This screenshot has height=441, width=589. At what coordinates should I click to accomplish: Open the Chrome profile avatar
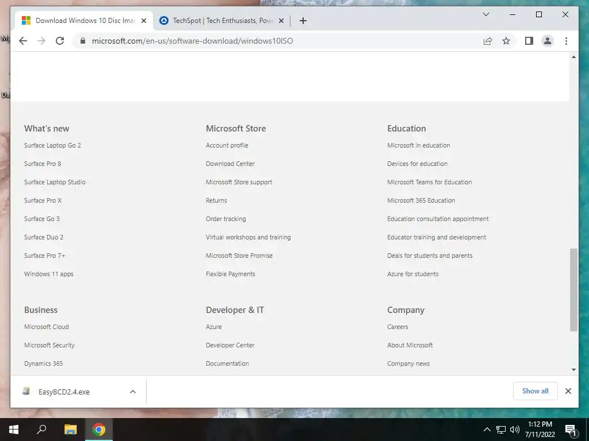coord(548,41)
